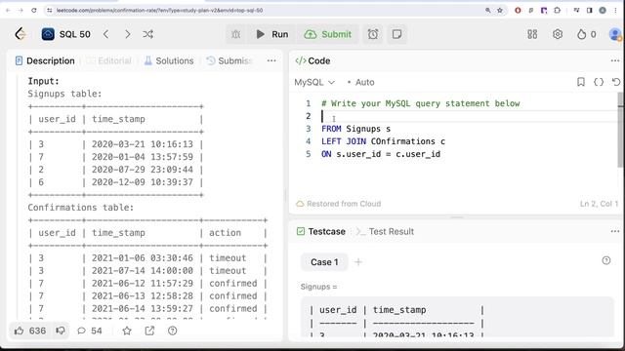The height and width of the screenshot is (351, 625).
Task: Open the MySQL language dropdown
Action: pos(314,82)
